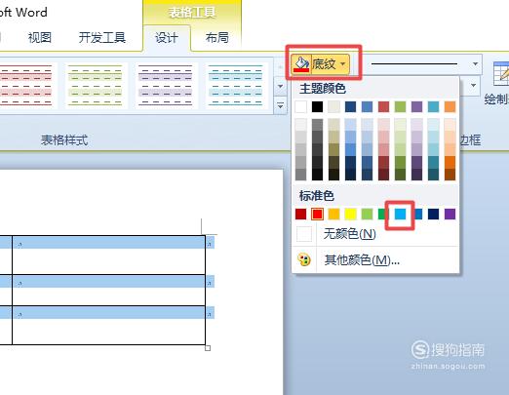Image resolution: width=509 pixels, height=395 pixels.
Task: Switch to the 设计 tab
Action: [x=167, y=38]
